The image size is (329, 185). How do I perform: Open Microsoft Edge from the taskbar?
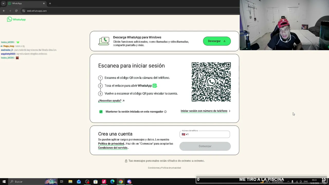pyautogui.click(x=112, y=182)
